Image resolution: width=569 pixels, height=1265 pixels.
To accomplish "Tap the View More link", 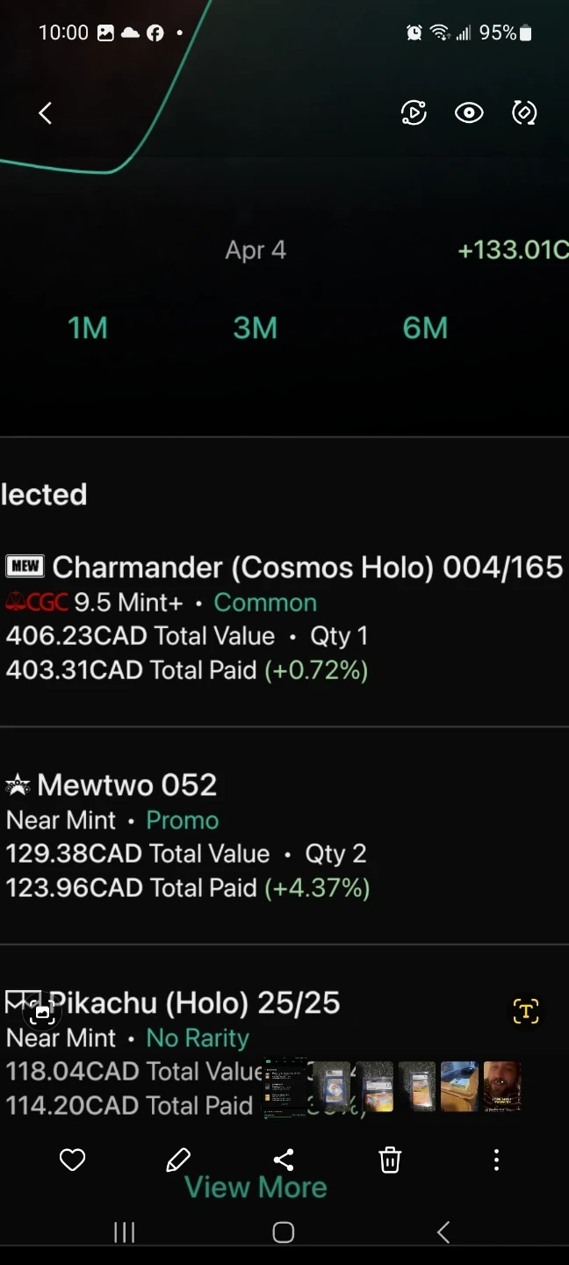I will click(256, 1188).
